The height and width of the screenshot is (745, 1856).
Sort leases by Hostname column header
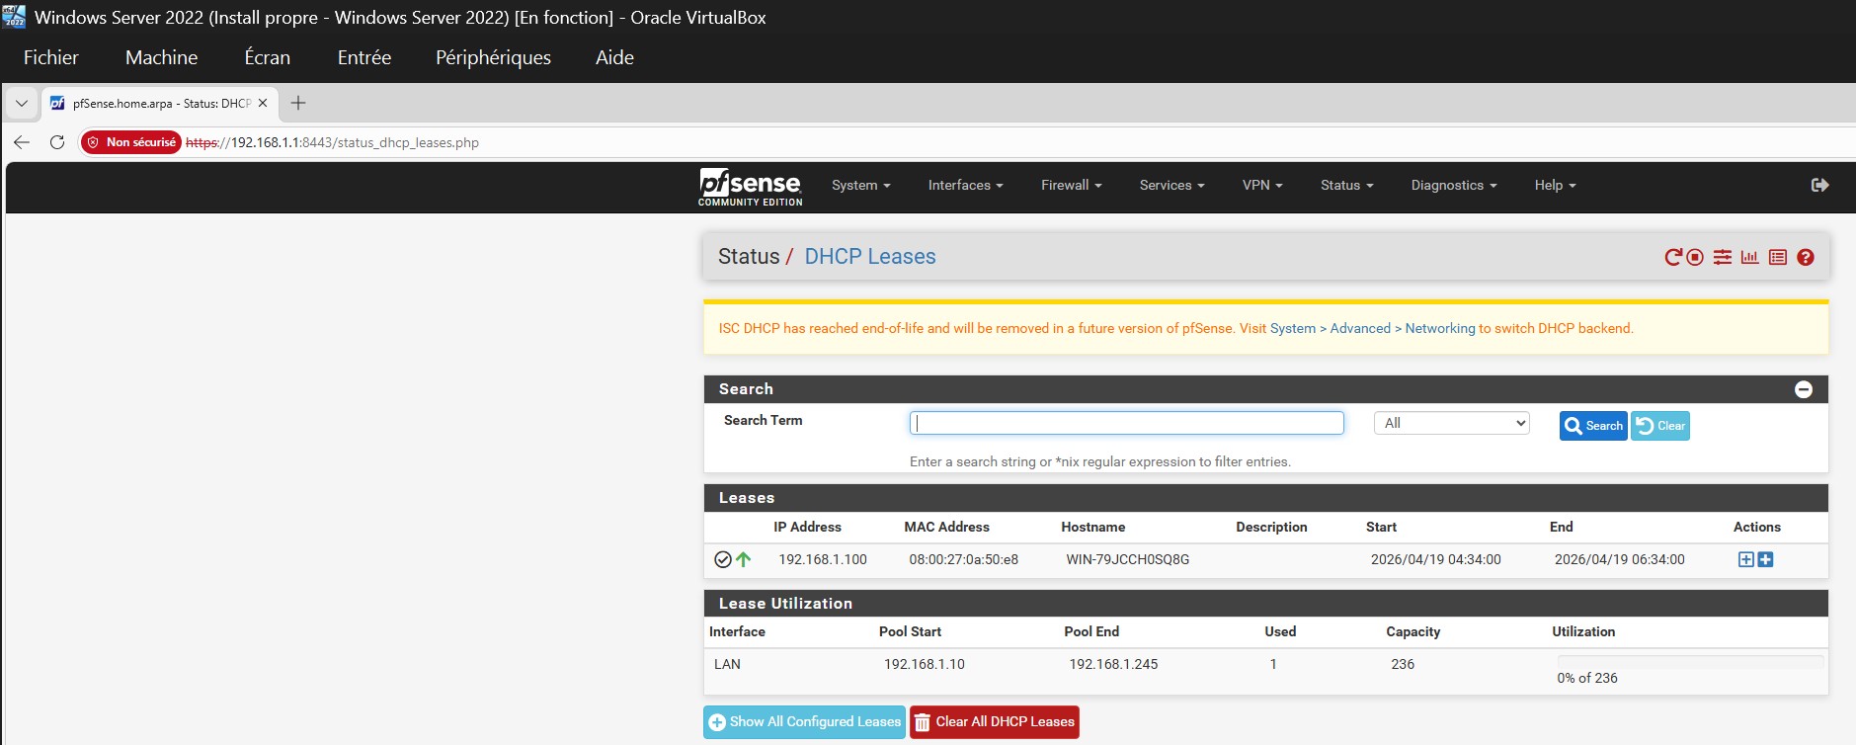[x=1093, y=528]
